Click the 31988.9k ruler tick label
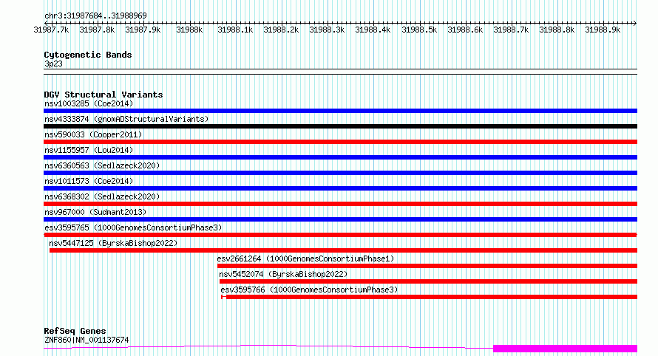 tap(603, 30)
